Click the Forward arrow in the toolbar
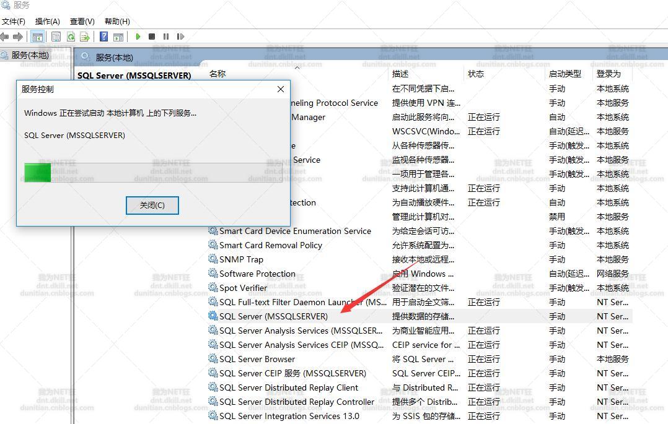The width and height of the screenshot is (668, 424). click(x=18, y=37)
